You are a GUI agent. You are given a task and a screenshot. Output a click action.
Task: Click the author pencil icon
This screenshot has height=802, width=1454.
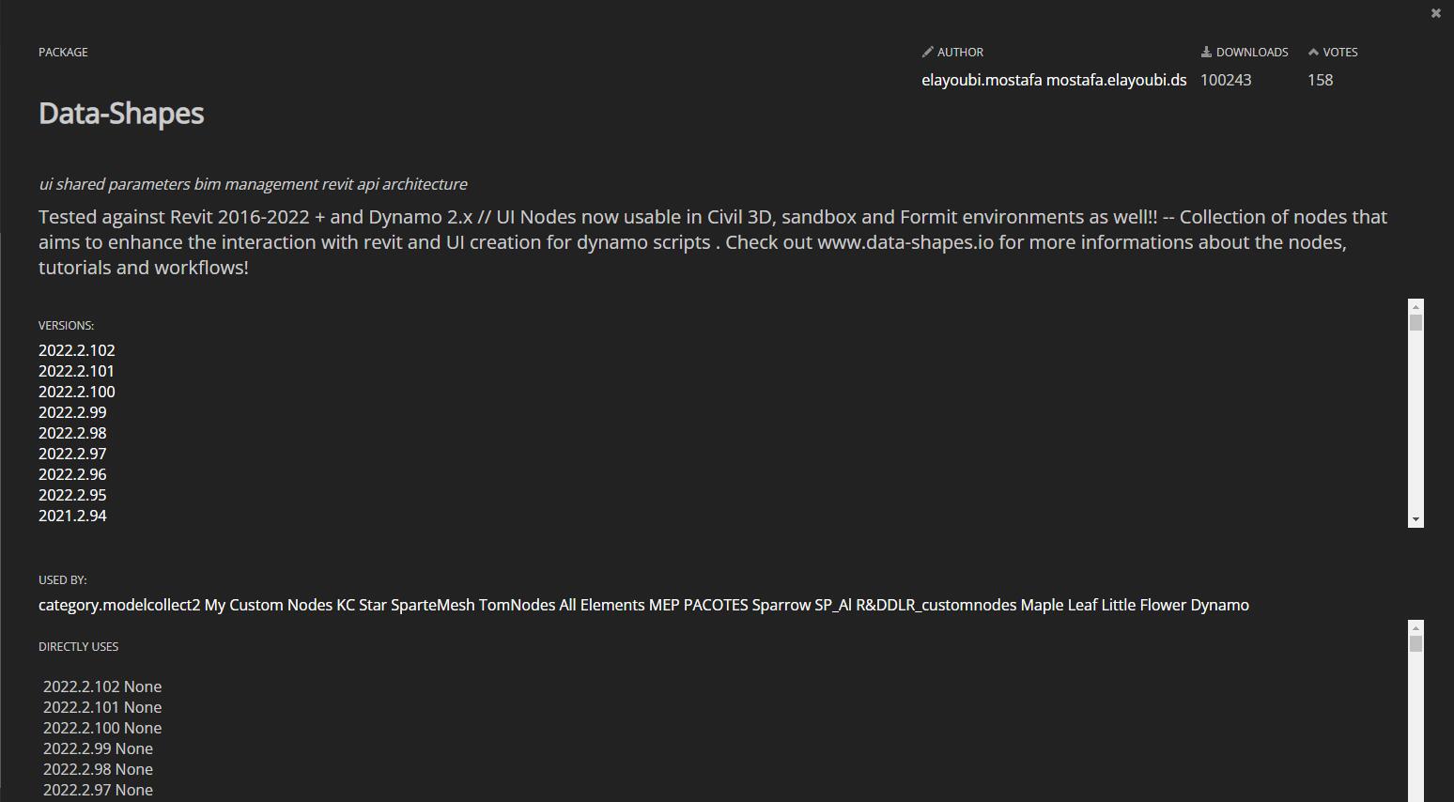[x=928, y=52]
